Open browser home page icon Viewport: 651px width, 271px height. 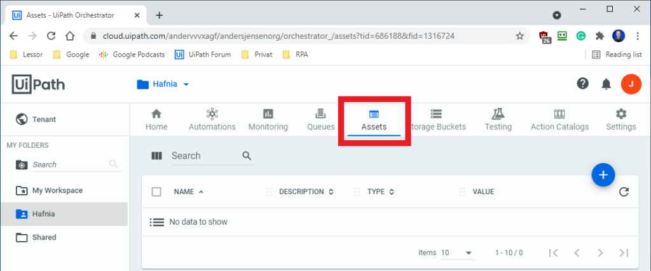tap(70, 36)
